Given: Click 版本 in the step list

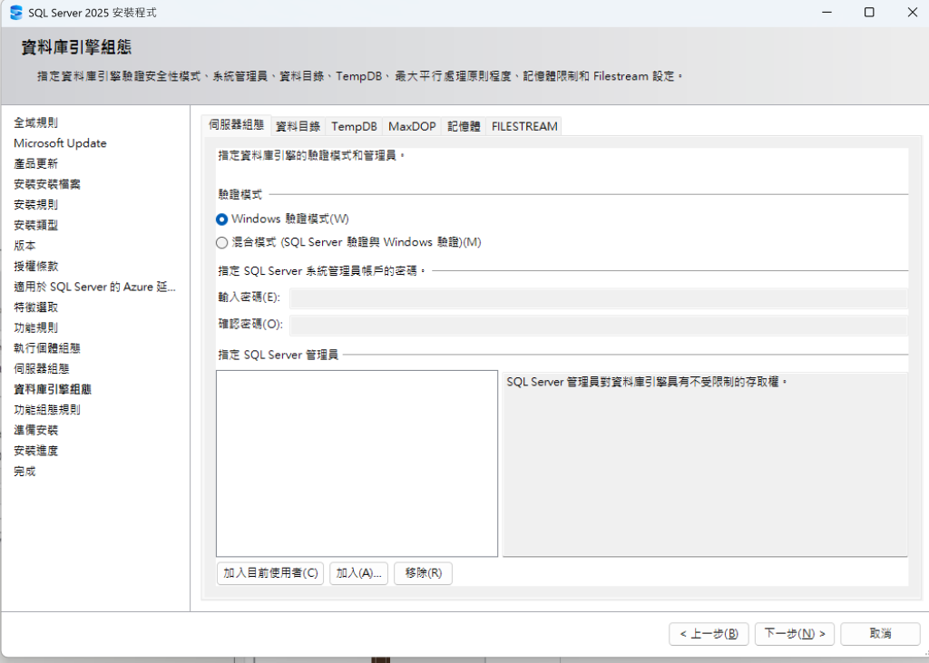Looking at the screenshot, I should [x=24, y=246].
